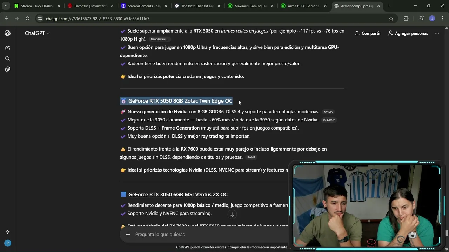Open the Reddit source chip
This screenshot has width=449, height=252.
[x=251, y=157]
